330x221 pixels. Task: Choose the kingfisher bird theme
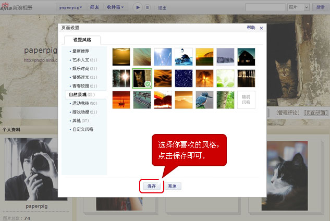point(204,100)
